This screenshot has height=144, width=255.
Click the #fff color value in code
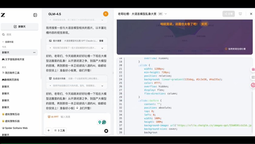[157, 83]
